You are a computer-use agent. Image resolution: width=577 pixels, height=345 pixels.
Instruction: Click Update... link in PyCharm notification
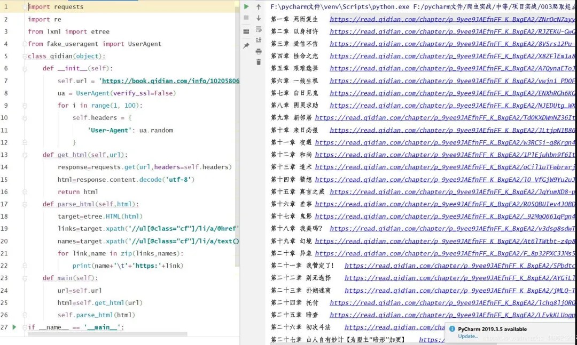(x=467, y=336)
